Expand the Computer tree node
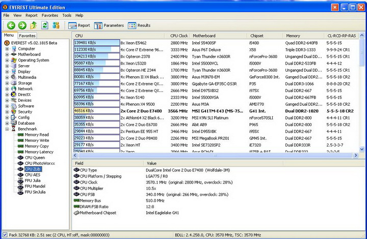The width and height of the screenshot is (367, 239). point(7,49)
